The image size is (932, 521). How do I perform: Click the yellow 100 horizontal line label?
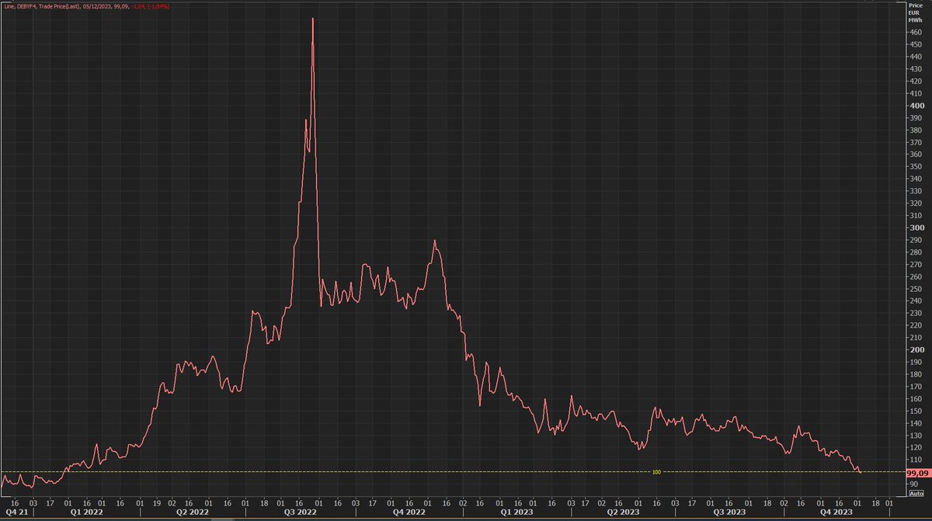pos(656,471)
